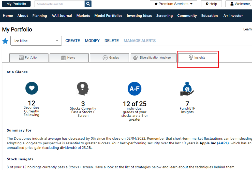Open the Education menu item

point(210,16)
